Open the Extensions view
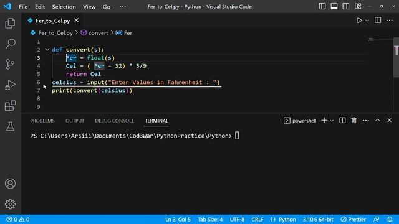The height and width of the screenshot is (224, 399). pyautogui.click(x=10, y=106)
